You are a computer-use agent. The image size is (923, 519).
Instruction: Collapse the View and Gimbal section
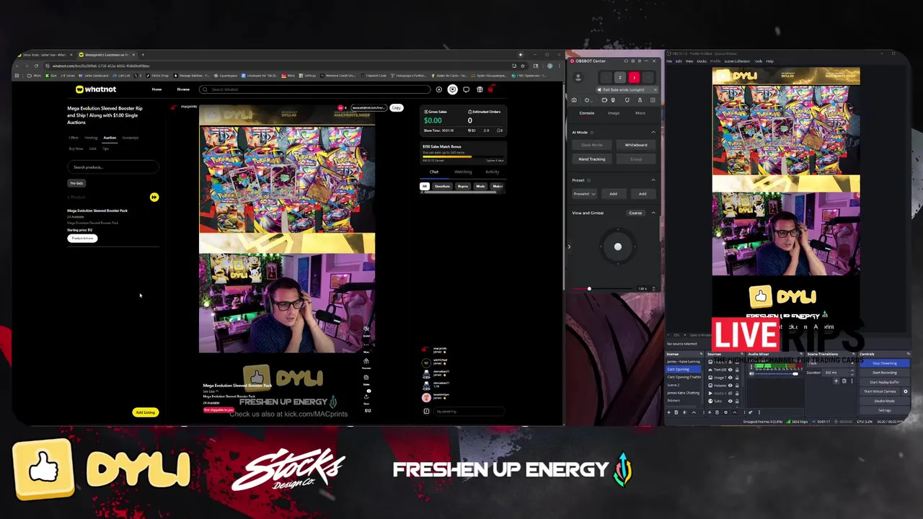click(x=653, y=213)
